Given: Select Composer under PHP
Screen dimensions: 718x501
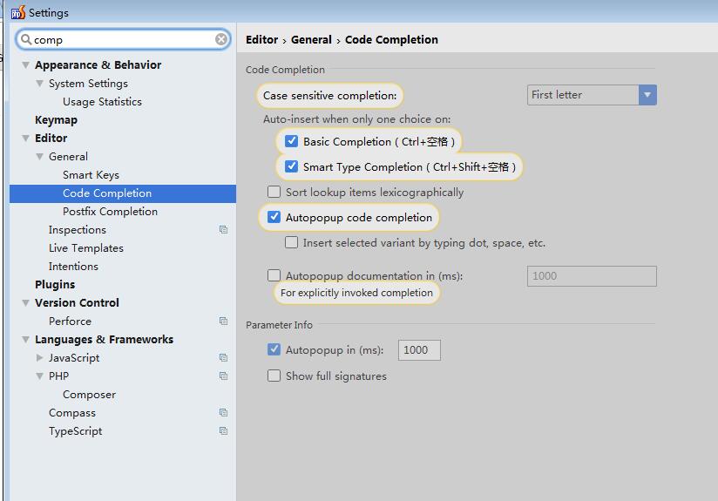Looking at the screenshot, I should click(x=89, y=395).
